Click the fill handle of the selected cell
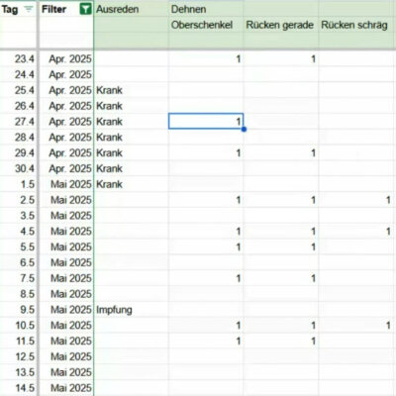Image resolution: width=396 pixels, height=396 pixels. [x=244, y=129]
